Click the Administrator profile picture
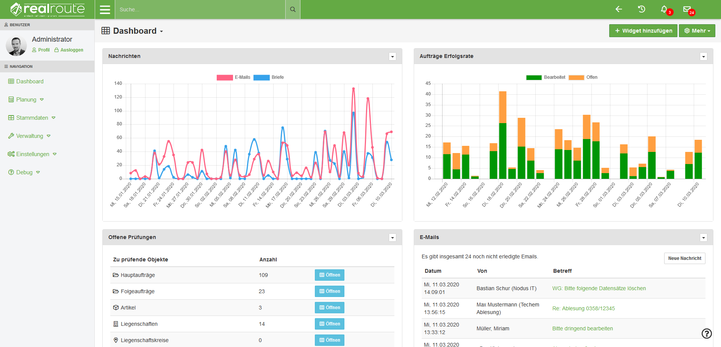Image resolution: width=721 pixels, height=347 pixels. (16, 46)
